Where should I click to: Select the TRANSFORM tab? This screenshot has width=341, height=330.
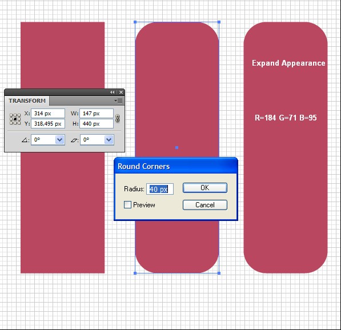pos(27,101)
